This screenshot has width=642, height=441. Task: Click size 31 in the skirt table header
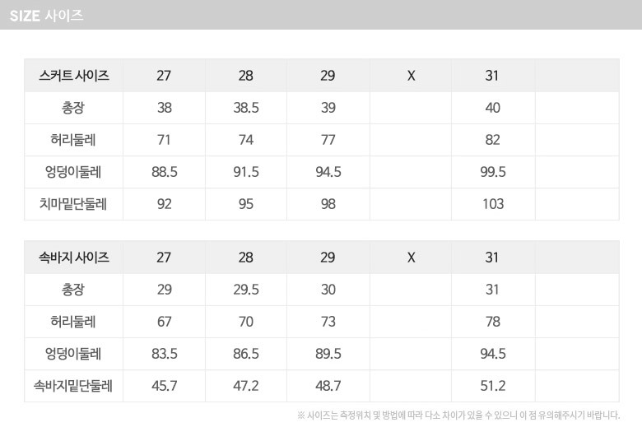click(492, 76)
